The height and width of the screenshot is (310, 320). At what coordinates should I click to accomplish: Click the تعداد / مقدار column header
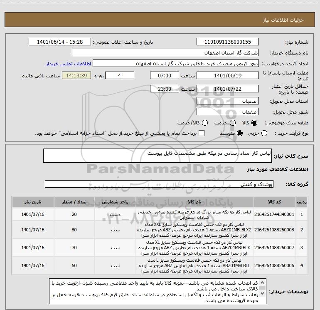[74, 202]
